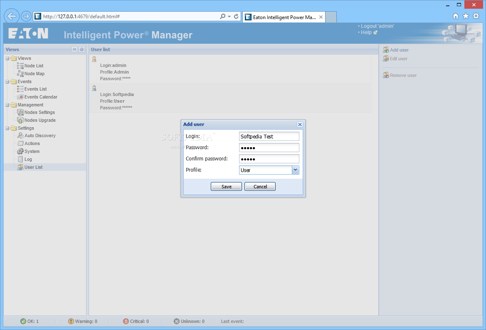Close the Add user dialog

(x=300, y=124)
